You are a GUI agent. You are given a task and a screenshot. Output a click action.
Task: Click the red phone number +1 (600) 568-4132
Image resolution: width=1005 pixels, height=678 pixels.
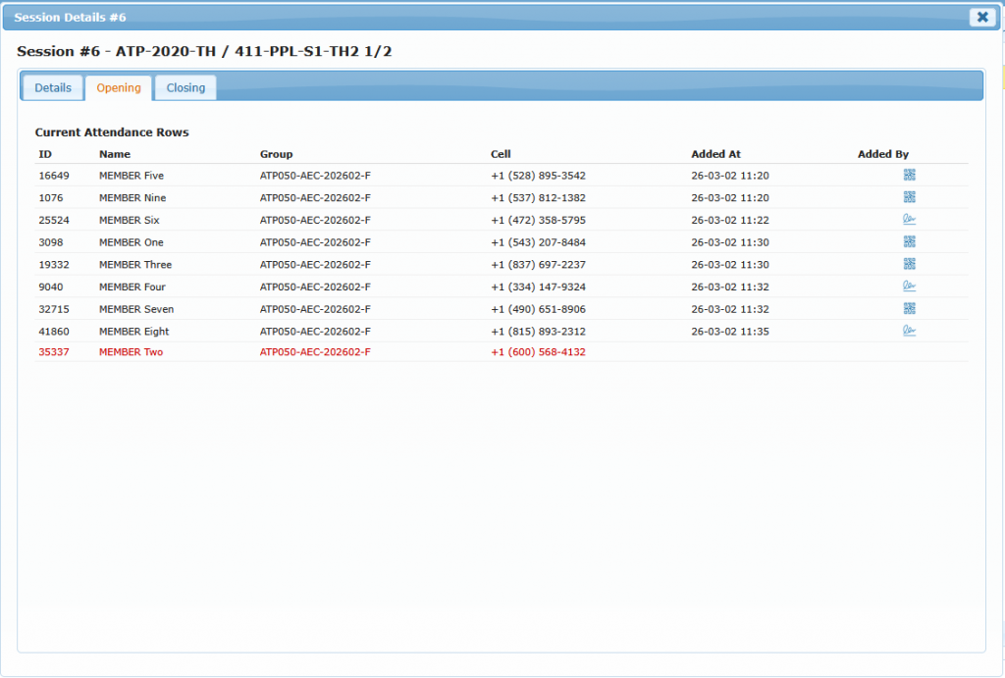point(538,352)
